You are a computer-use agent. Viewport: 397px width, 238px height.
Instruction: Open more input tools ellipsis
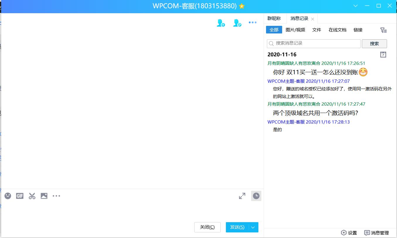click(56, 196)
